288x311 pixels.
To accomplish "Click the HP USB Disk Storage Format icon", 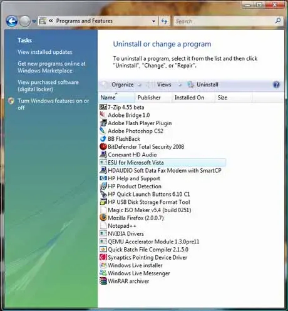I will pyautogui.click(x=103, y=202).
